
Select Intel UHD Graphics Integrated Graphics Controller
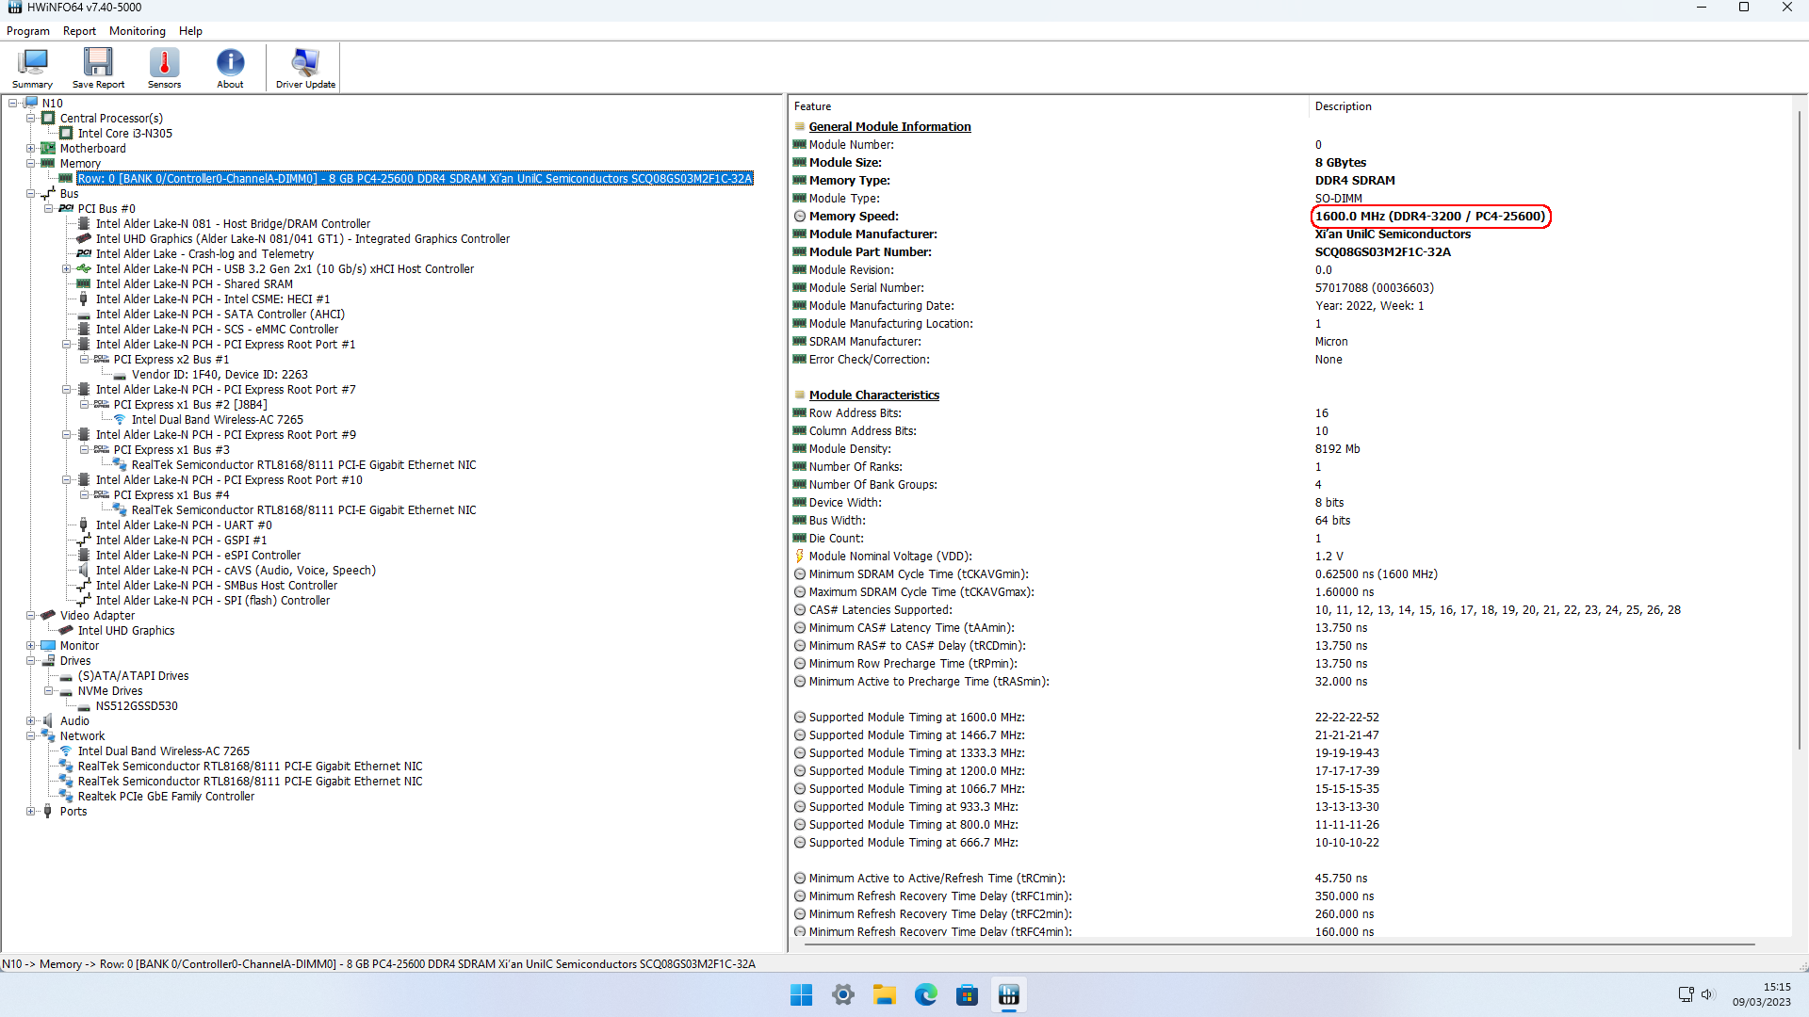tap(302, 239)
